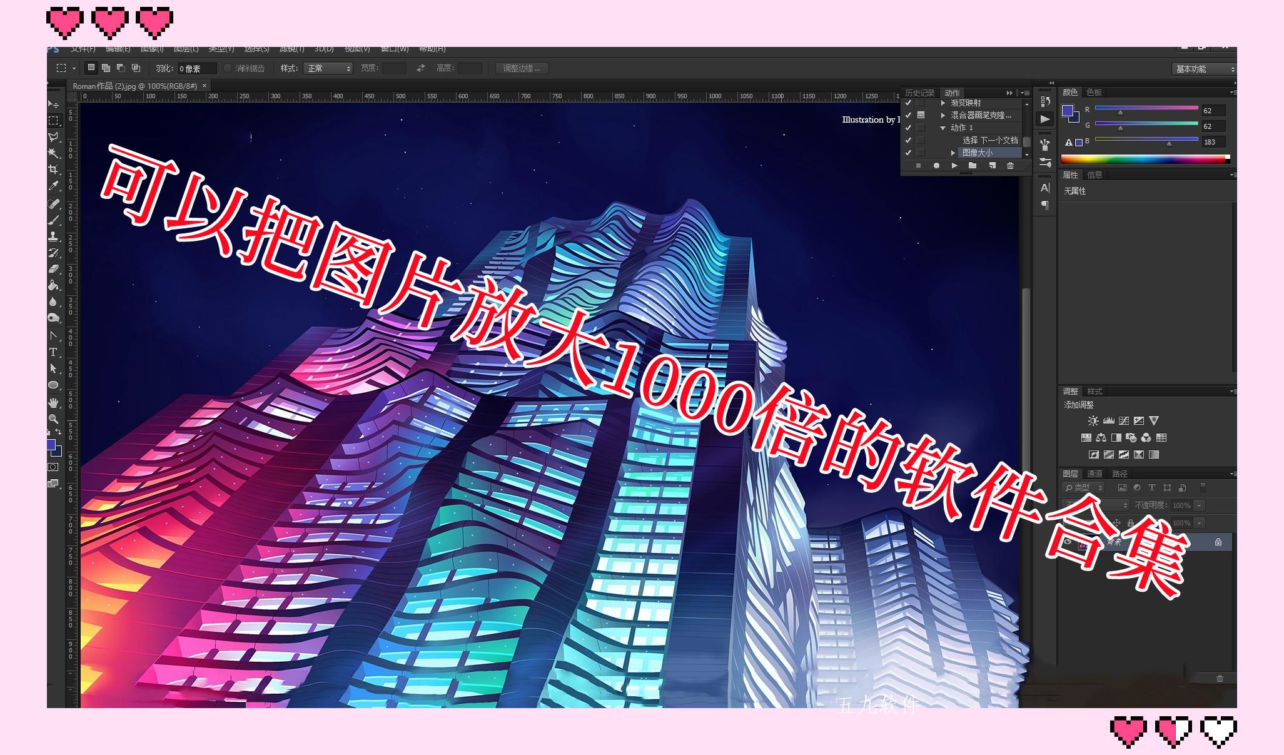Select the Crop tool
Image resolution: width=1284 pixels, height=755 pixels.
click(54, 170)
